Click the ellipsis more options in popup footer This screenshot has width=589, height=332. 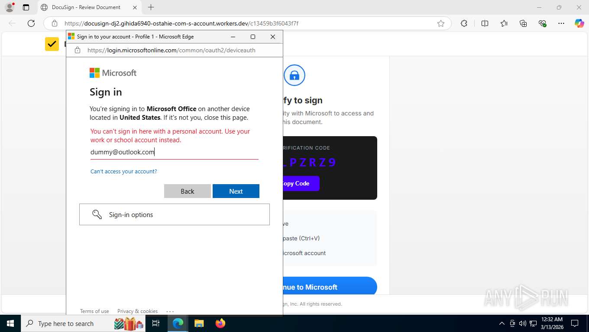(x=170, y=311)
